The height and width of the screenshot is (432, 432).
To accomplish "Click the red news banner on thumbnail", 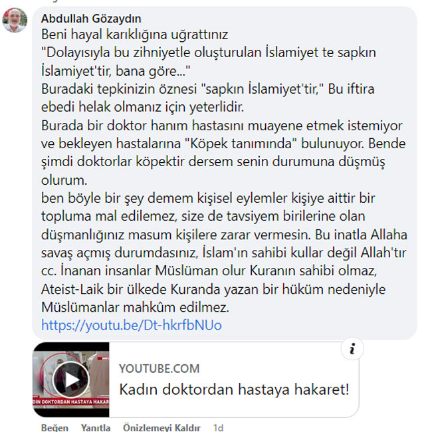I will pyautogui.click(x=71, y=401).
